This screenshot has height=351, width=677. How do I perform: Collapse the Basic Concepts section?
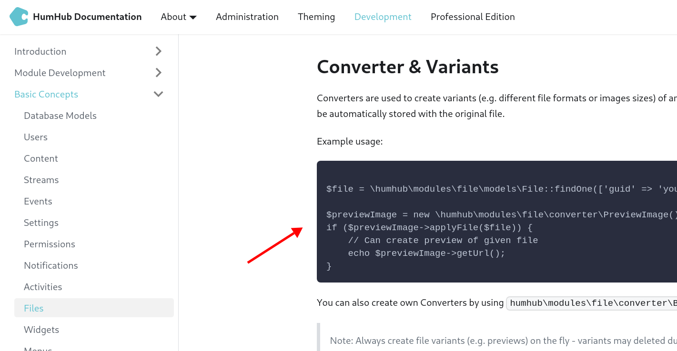pyautogui.click(x=158, y=94)
